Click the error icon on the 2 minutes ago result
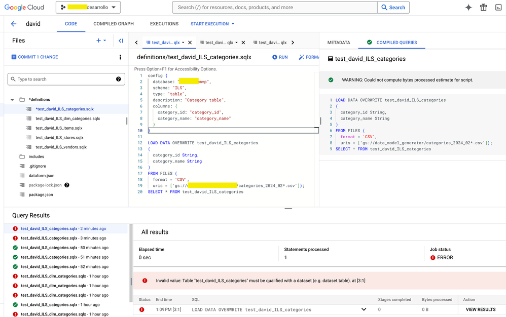 [x=15, y=229]
